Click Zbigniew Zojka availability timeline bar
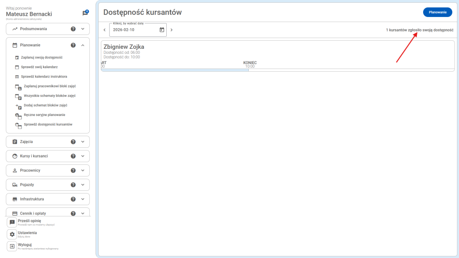 175,70
